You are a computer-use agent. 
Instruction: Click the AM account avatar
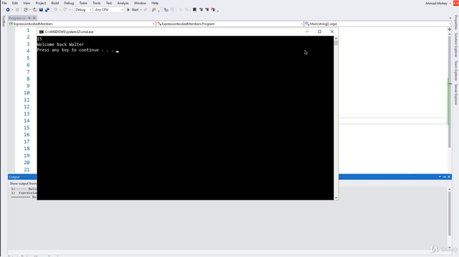456,3
